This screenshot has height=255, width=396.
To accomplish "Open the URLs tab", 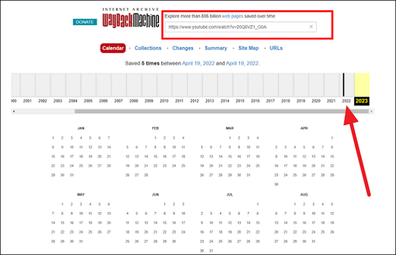I will pyautogui.click(x=276, y=49).
